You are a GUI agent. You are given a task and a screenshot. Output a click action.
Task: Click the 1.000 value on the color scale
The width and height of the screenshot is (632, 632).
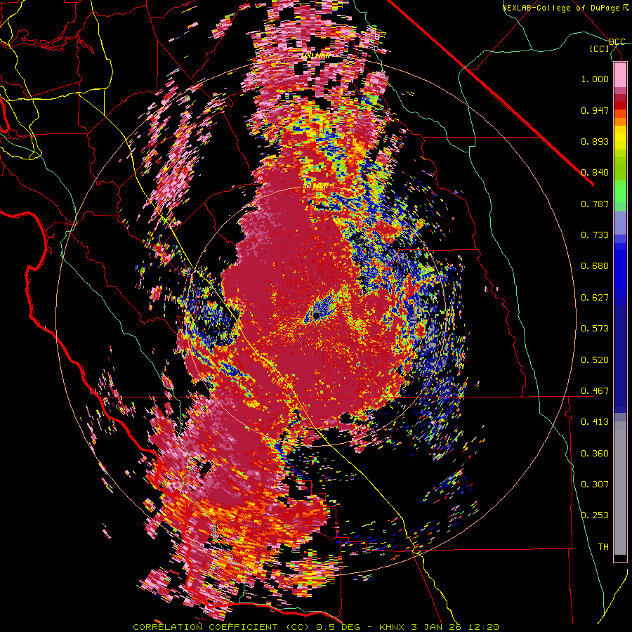pos(595,79)
